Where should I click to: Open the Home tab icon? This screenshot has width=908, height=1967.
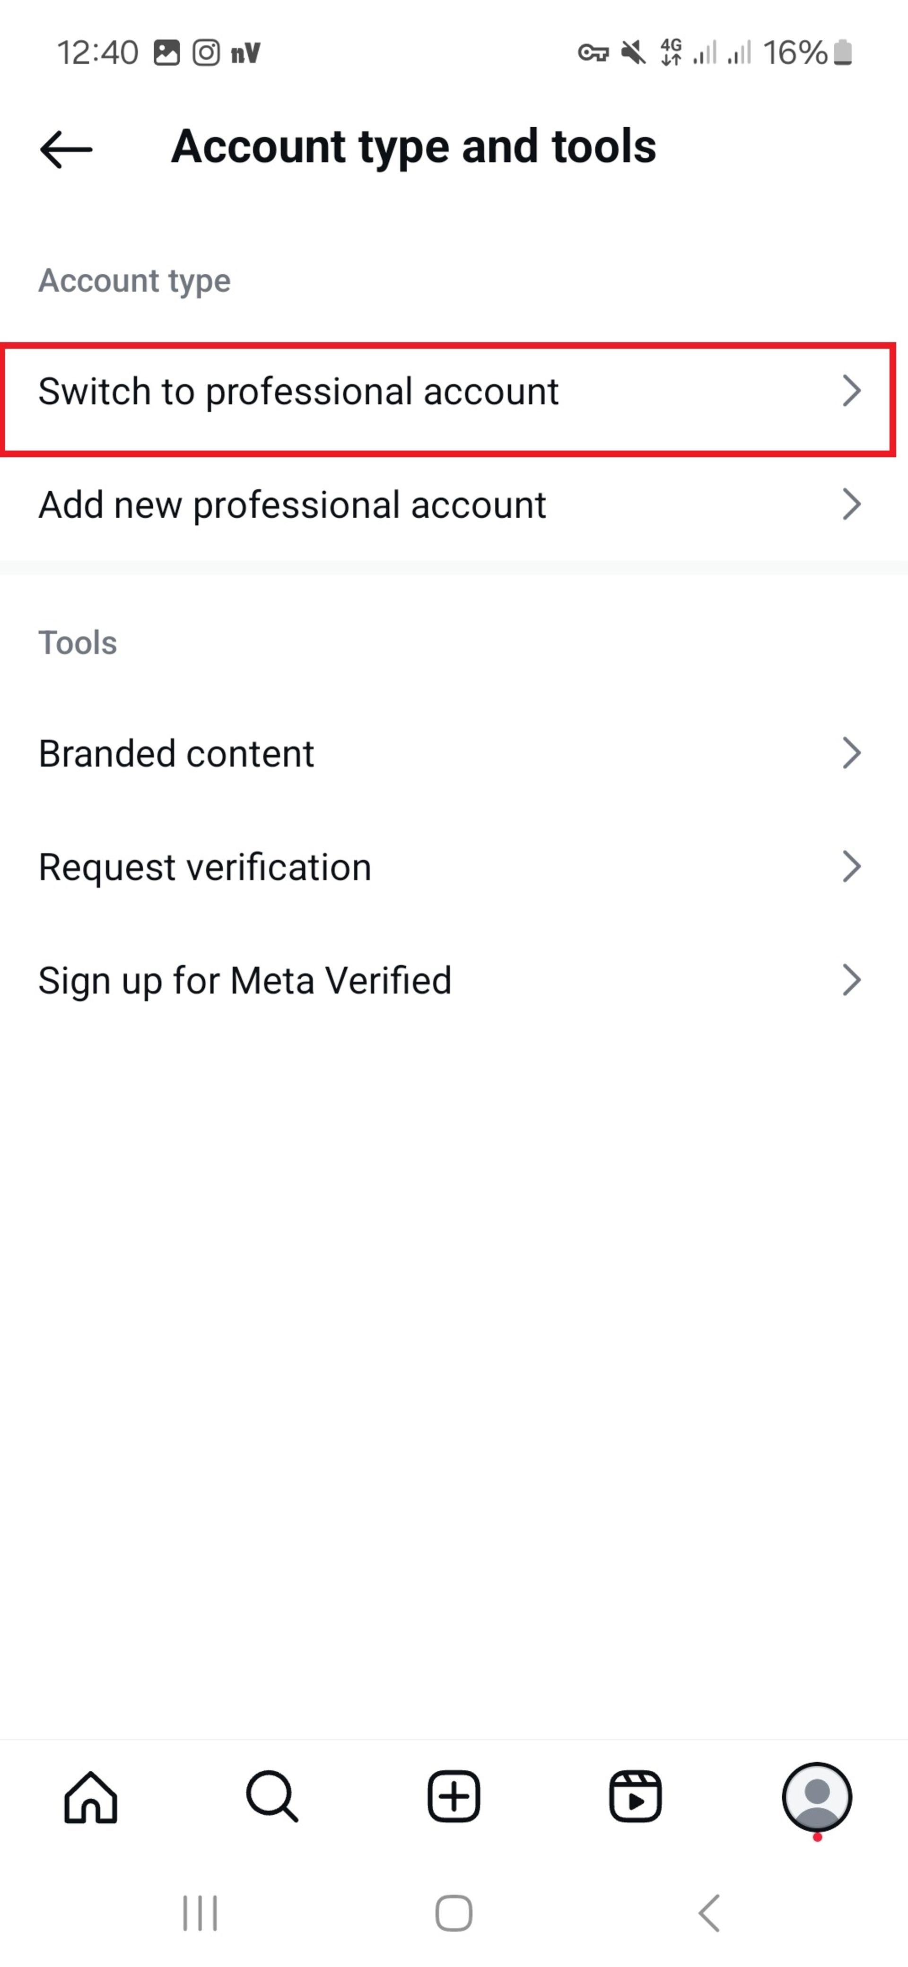click(91, 1797)
